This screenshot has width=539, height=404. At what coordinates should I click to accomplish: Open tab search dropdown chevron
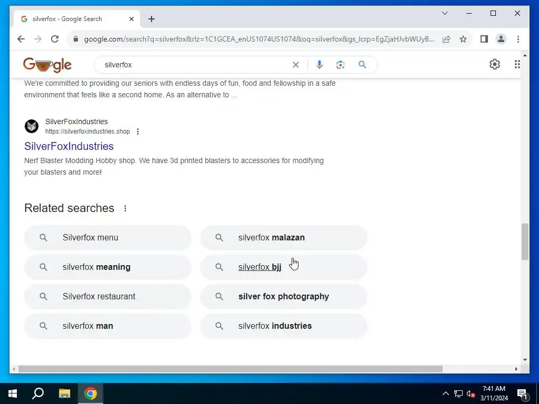444,13
